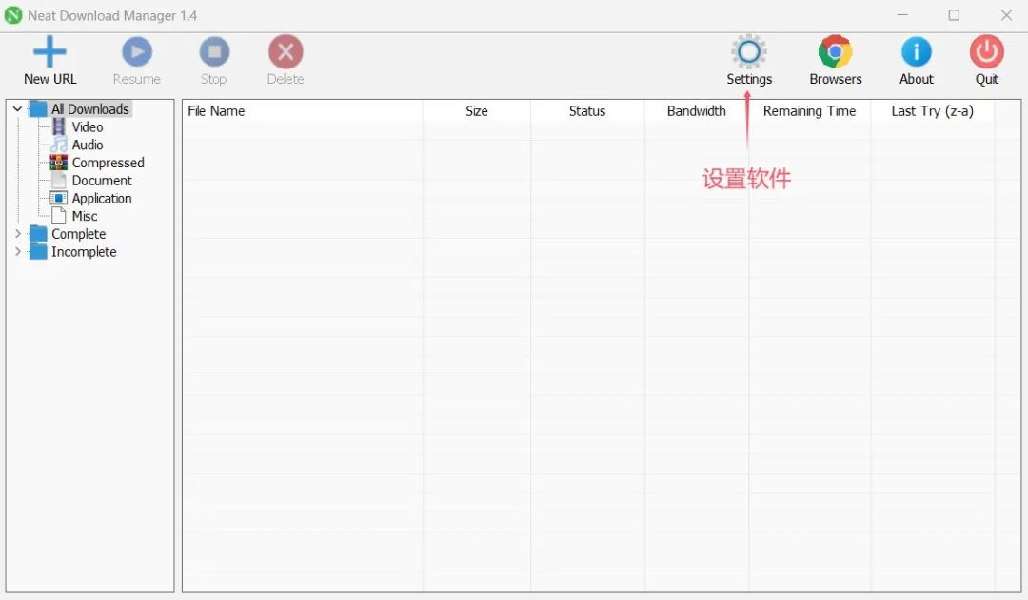Click the Audio music note icon

click(59, 145)
